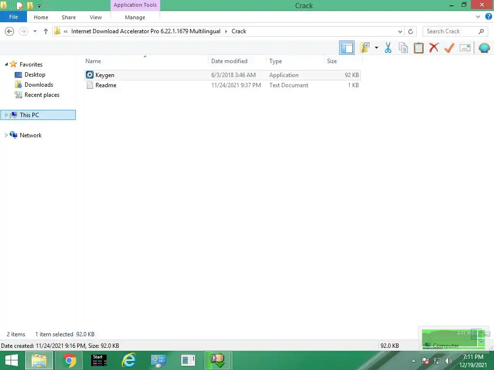Select Favorites in the navigation pane
494x370 pixels.
(31, 64)
